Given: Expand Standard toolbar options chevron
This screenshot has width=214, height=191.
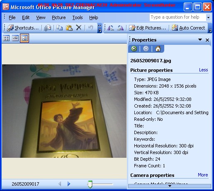Looking at the screenshot, I should (x=100, y=28).
